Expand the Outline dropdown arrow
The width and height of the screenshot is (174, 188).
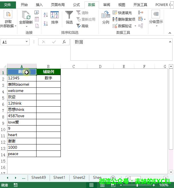pyautogui.click(x=157, y=26)
